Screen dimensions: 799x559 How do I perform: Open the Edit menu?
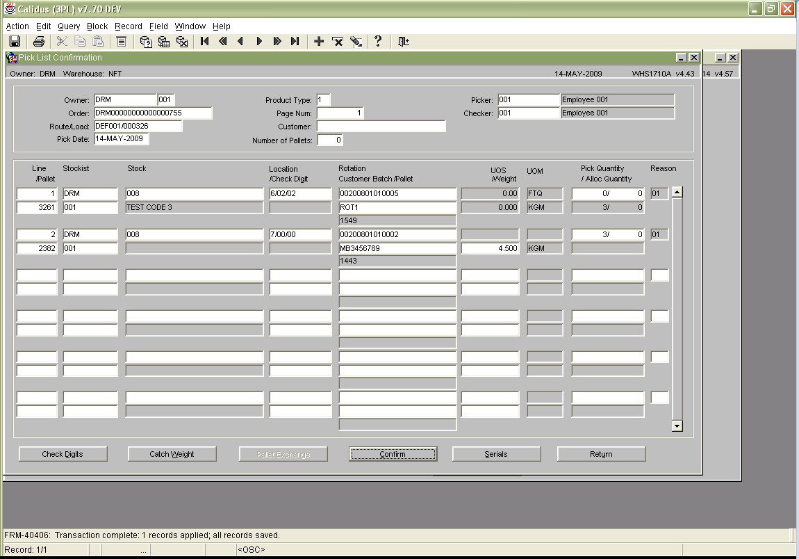tap(43, 26)
